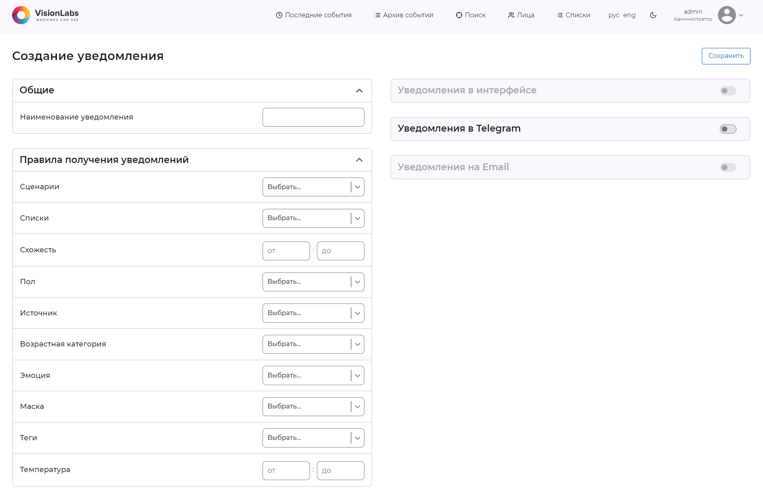
Task: Click Температура 'до' field
Action: [341, 470]
